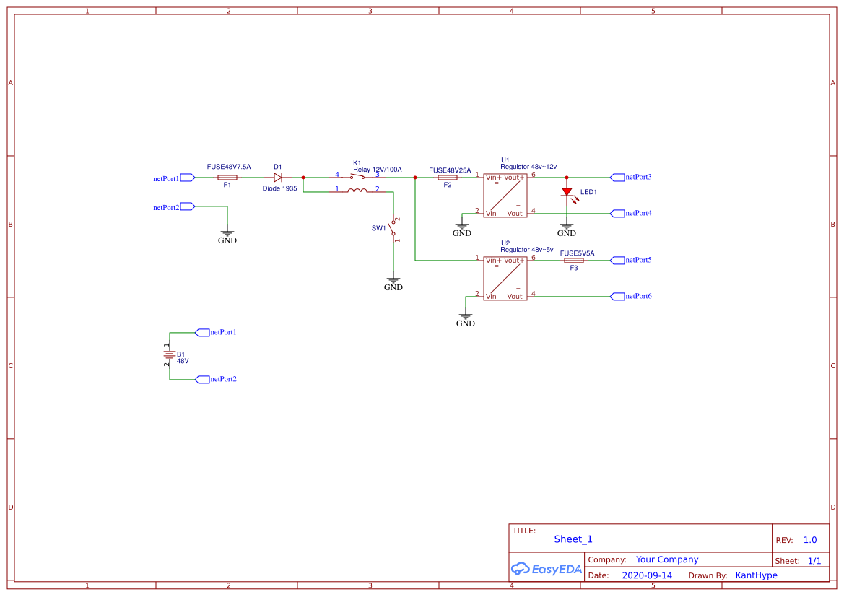Select regulator U1 (48v~12v) block
844x597 pixels.
point(505,195)
